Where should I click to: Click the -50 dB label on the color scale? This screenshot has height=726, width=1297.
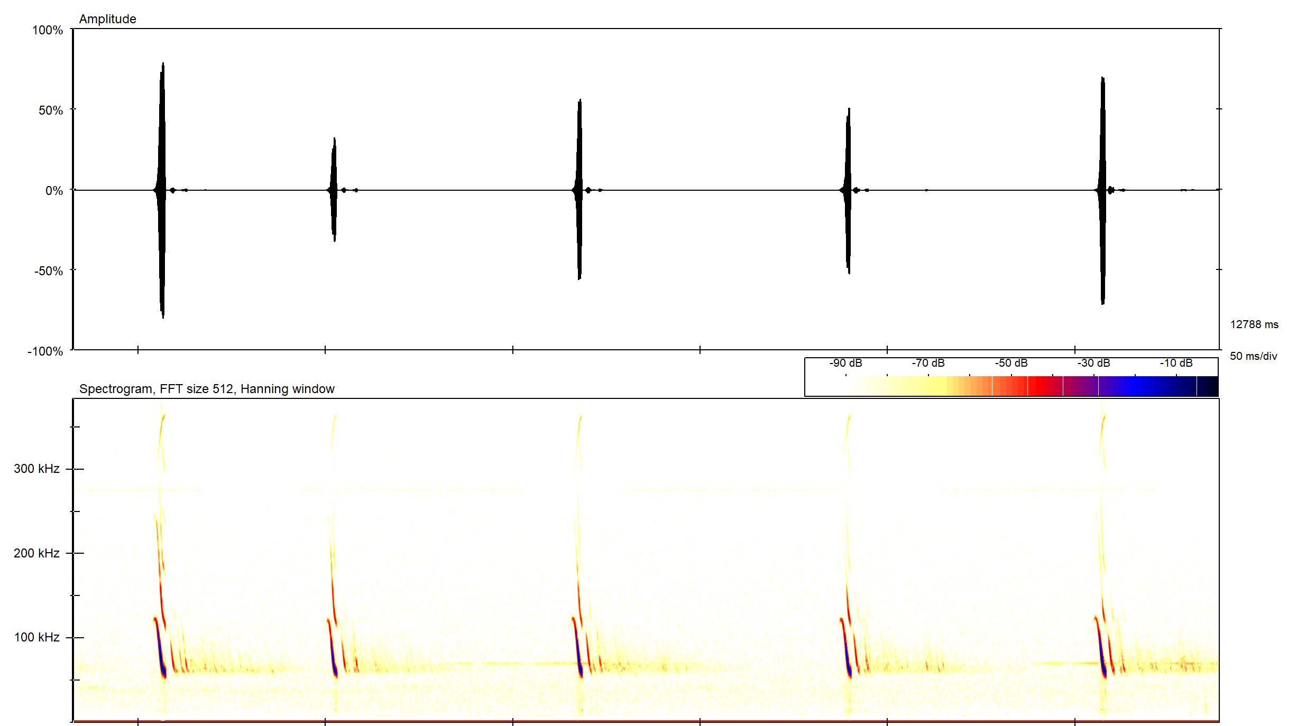click(1011, 363)
